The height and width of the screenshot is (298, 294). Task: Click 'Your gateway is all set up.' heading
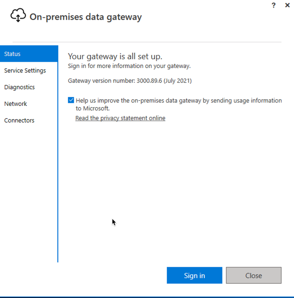click(x=115, y=56)
